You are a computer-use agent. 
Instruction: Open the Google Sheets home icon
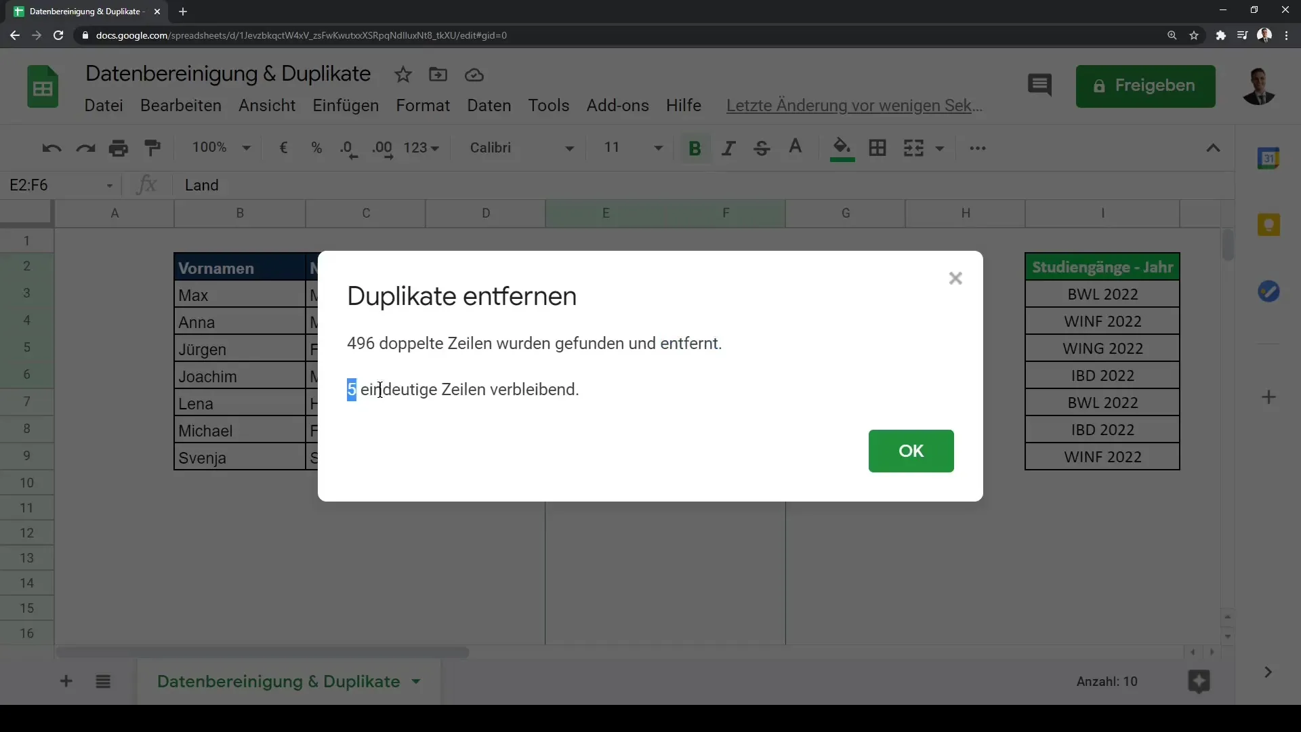(x=43, y=87)
